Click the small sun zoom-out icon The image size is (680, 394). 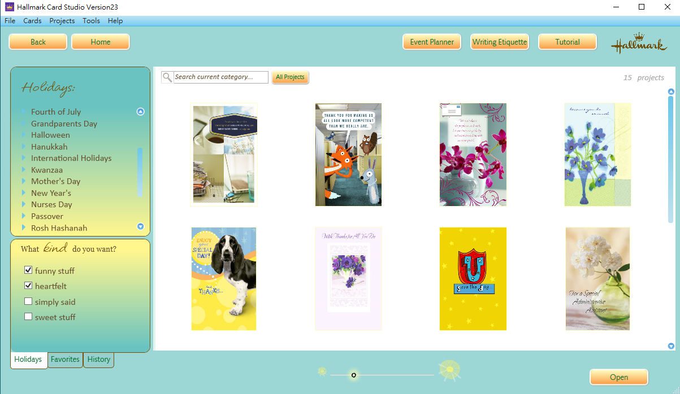322,371
